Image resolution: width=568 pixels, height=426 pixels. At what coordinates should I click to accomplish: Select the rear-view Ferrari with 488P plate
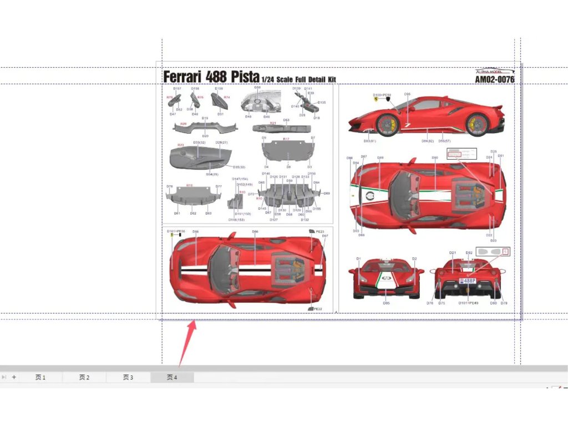pos(468,278)
